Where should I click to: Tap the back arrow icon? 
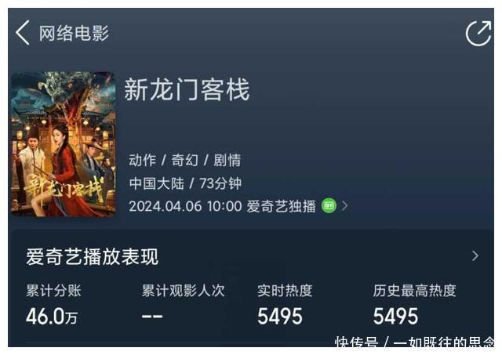pos(23,33)
